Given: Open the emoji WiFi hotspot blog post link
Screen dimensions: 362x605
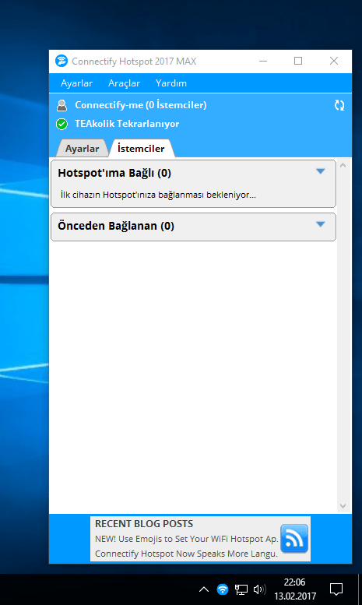Looking at the screenshot, I should [186, 539].
